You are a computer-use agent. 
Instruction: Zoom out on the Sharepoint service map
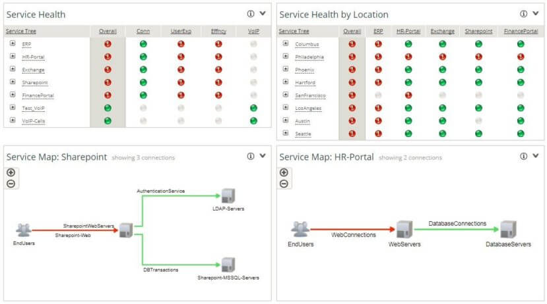click(x=11, y=184)
